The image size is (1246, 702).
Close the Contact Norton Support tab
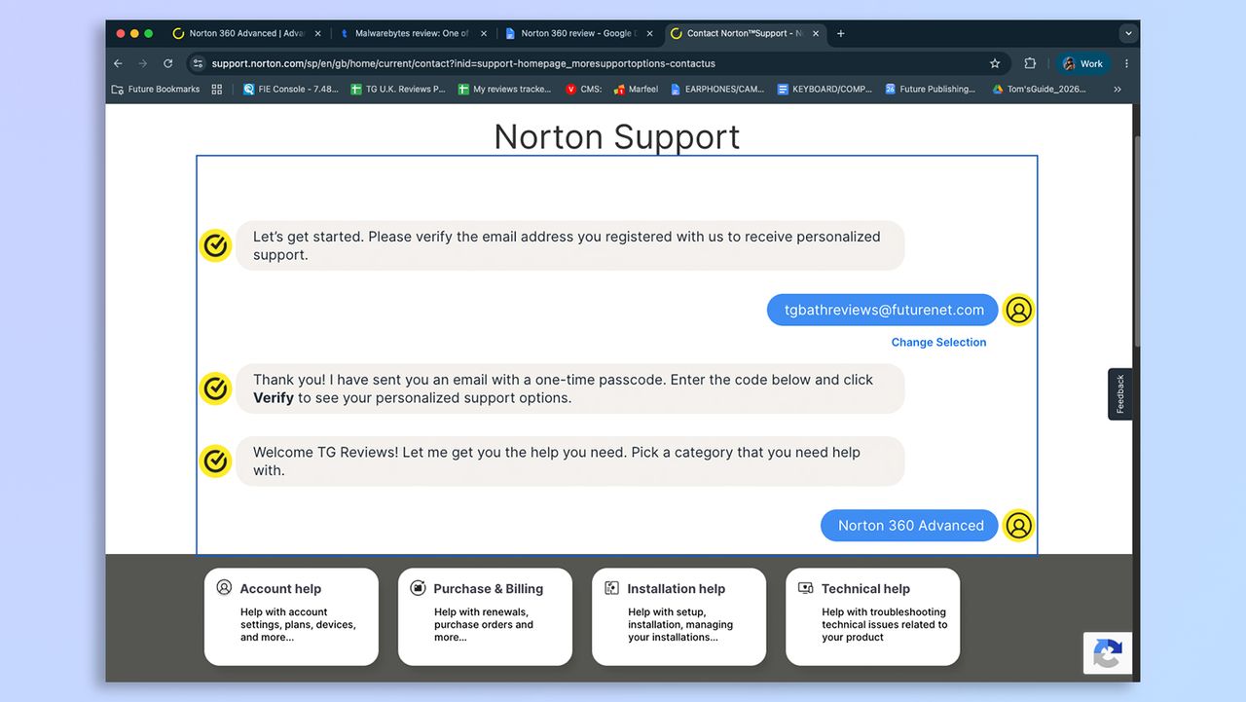point(816,33)
